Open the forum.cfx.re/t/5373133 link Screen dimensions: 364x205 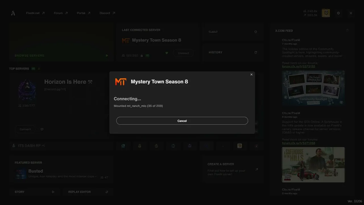point(299,66)
